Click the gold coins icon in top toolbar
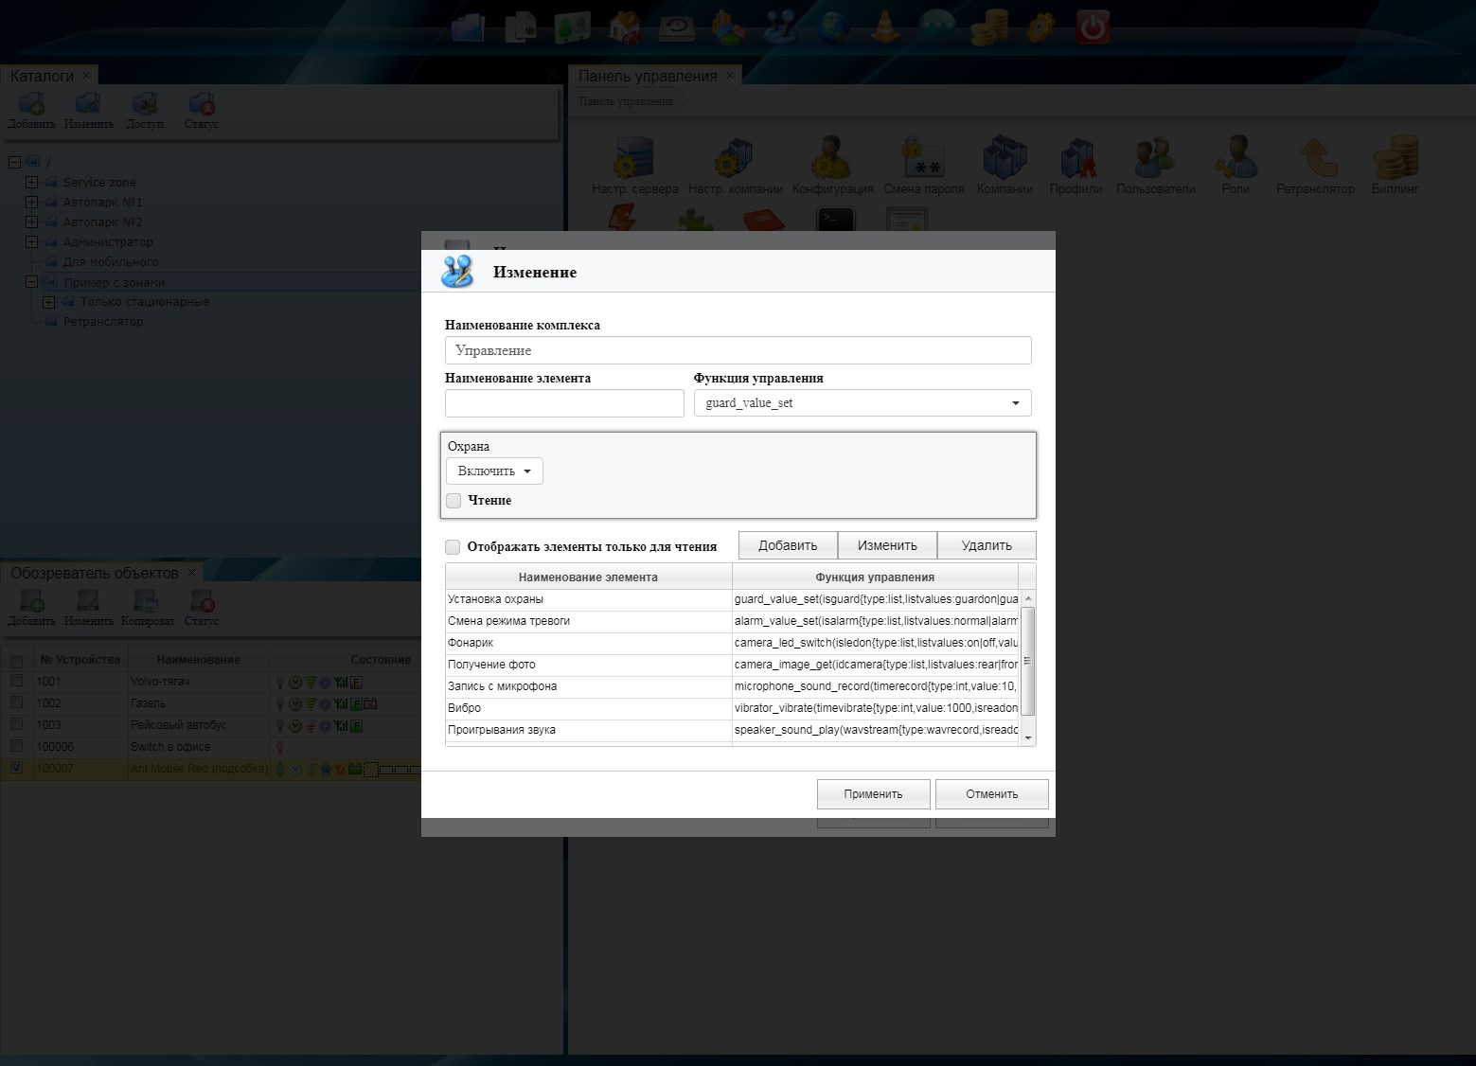 click(x=989, y=27)
